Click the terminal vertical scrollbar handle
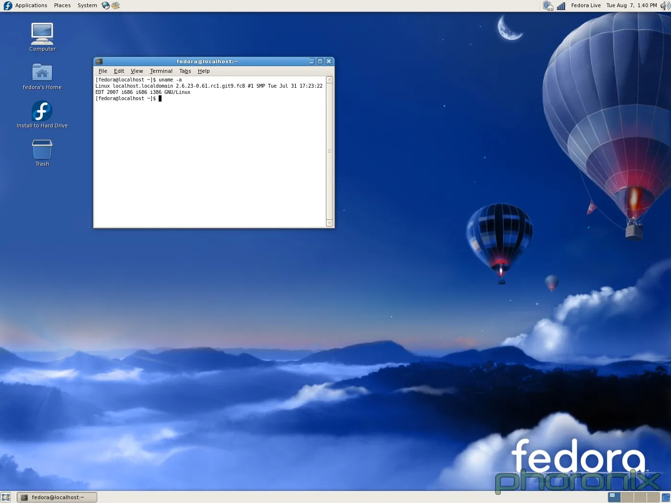The height and width of the screenshot is (503, 671). (x=329, y=151)
